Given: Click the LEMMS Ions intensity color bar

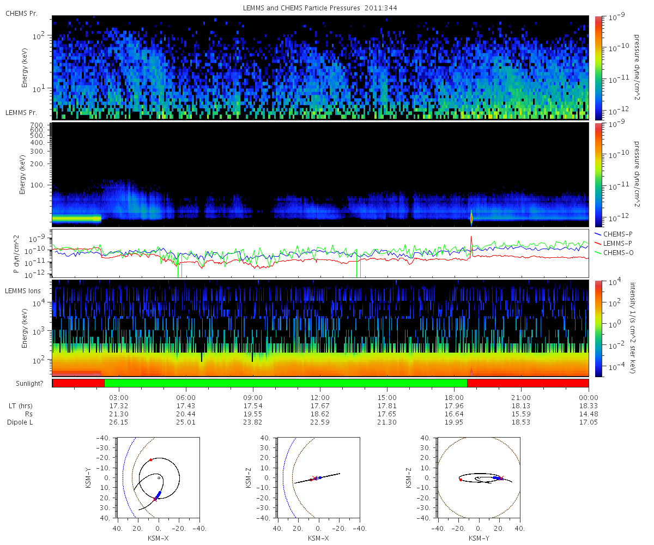Looking at the screenshot, I should coord(597,328).
